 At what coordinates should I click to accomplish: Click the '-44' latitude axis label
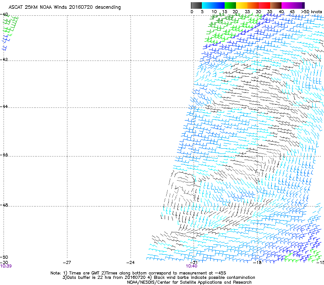[4, 107]
